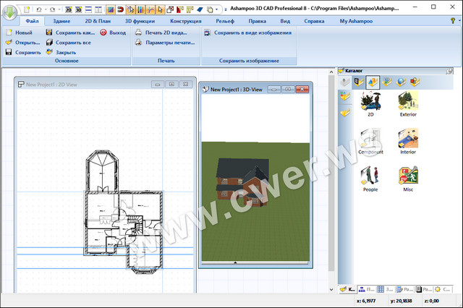Switch to the Здание ribbon tab
Screen dimensions: 463x308
[61, 21]
